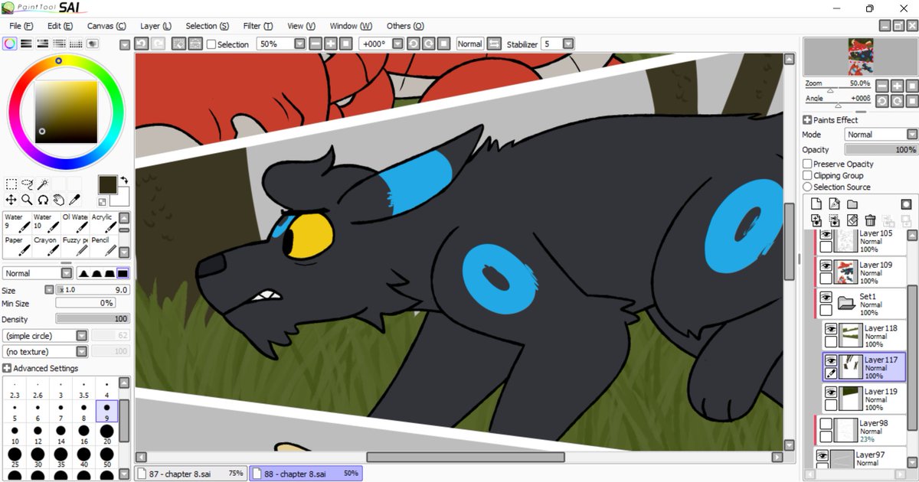Screen dimensions: 919x482
Task: Enable Preserve Opacity checkbox
Action: (807, 164)
